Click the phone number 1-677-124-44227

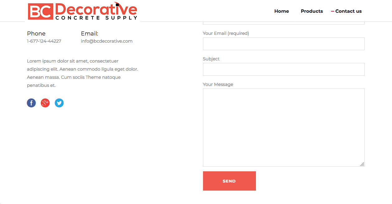click(44, 41)
